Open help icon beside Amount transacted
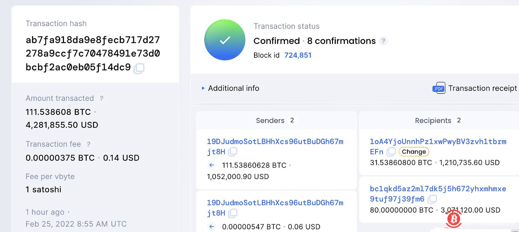This screenshot has width=519, height=232. [x=101, y=99]
